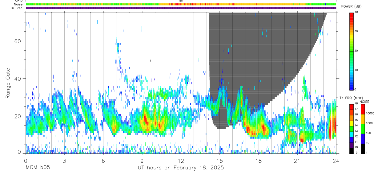378x174 pixels.
Task: Click the 'POWER (dB)' colorbar title
Action: click(352, 7)
